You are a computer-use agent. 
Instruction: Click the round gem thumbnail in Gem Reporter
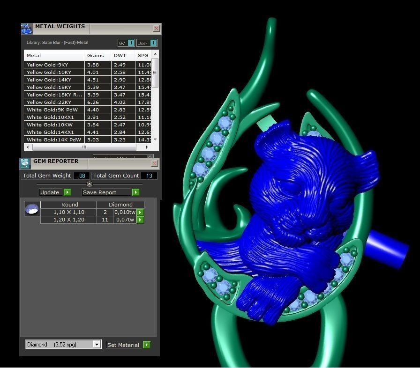(32, 209)
